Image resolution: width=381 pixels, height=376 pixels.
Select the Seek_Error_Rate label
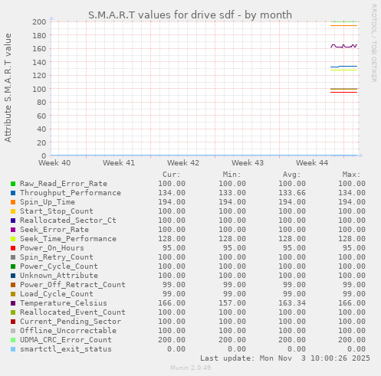coord(54,230)
